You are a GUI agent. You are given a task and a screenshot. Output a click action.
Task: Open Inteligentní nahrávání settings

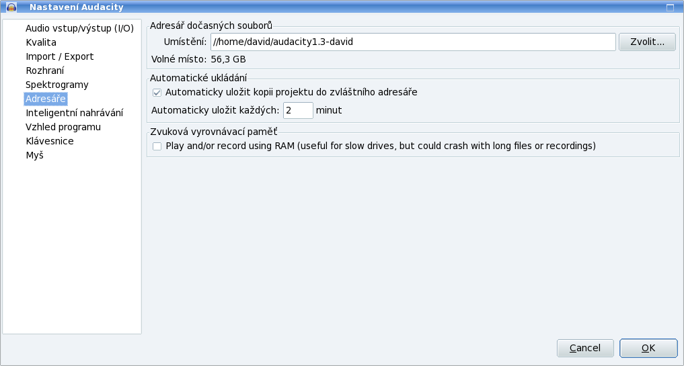75,113
